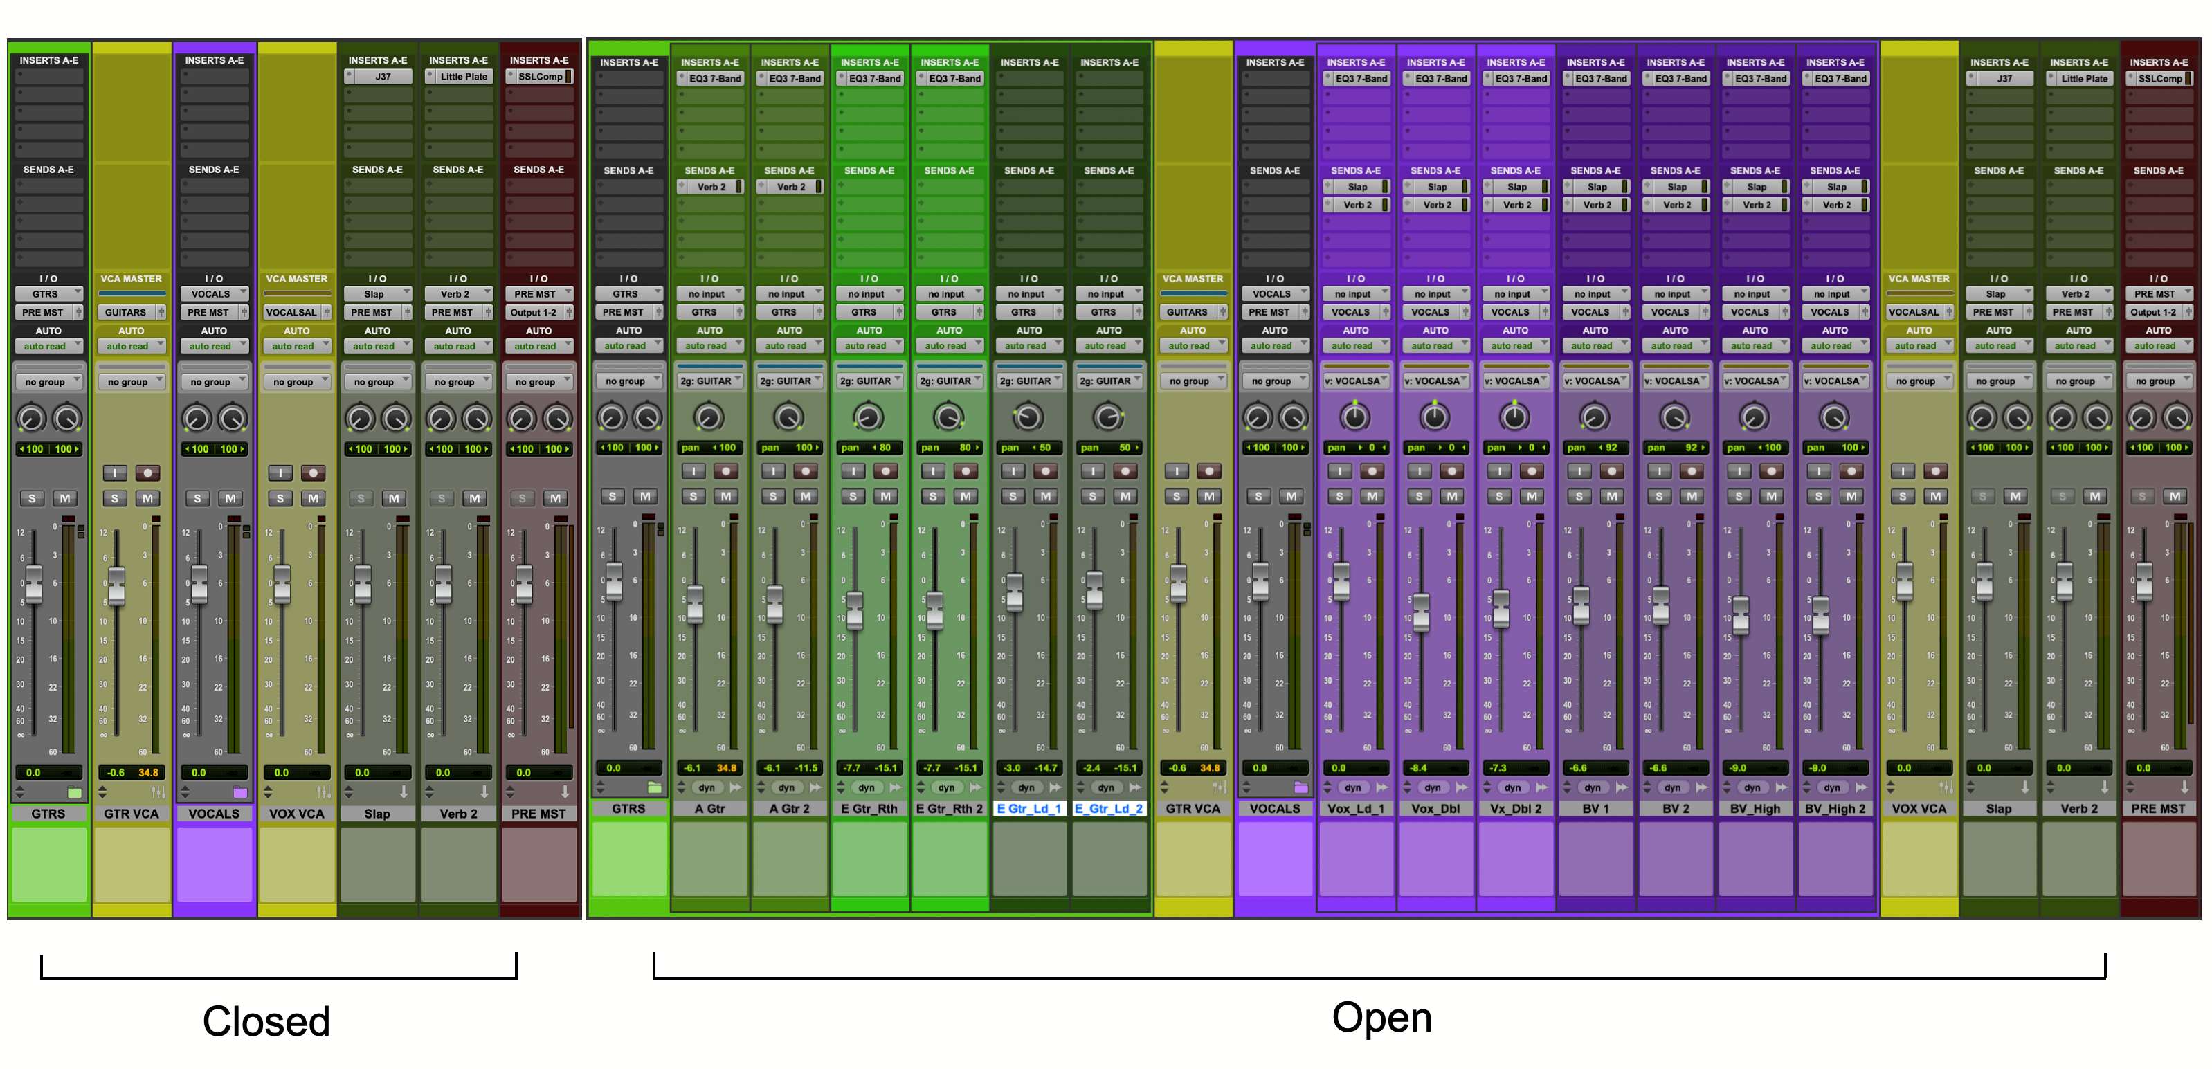Select the E_Gtr_Ld_2 track name
2212x1069 pixels.
pyautogui.click(x=1109, y=809)
